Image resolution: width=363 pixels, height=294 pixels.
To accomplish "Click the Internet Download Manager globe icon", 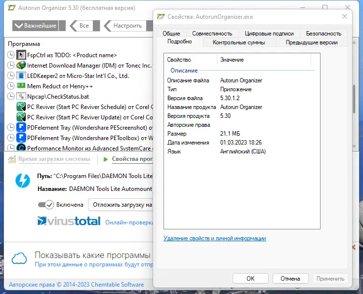I will pyautogui.click(x=21, y=65).
